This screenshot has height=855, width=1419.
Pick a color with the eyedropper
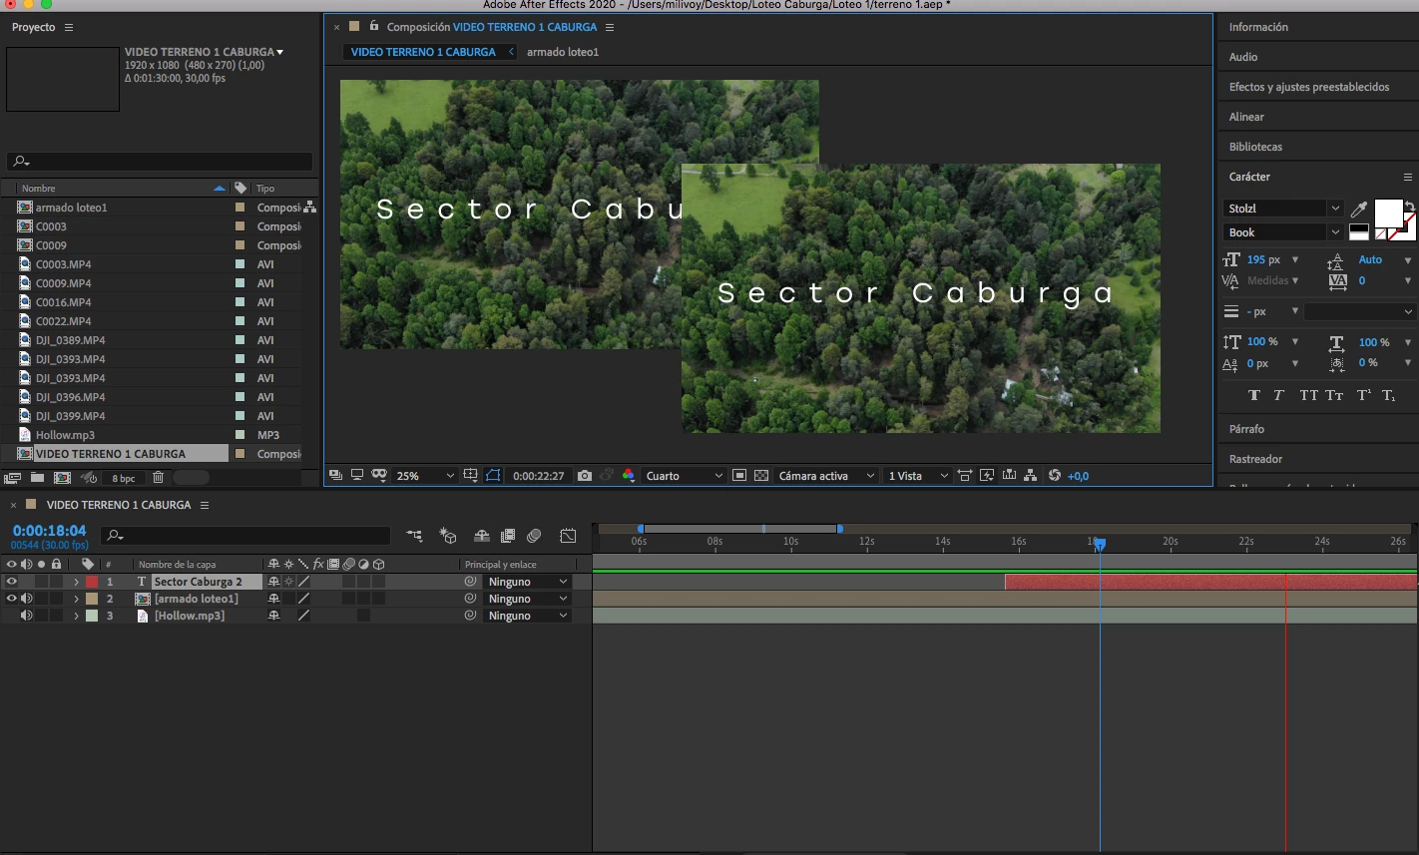[1358, 210]
